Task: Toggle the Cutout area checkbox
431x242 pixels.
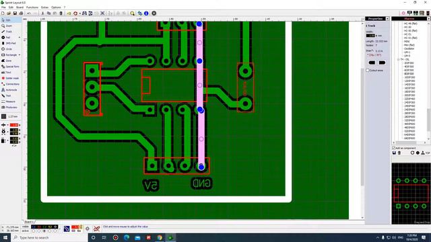Action: coord(368,71)
